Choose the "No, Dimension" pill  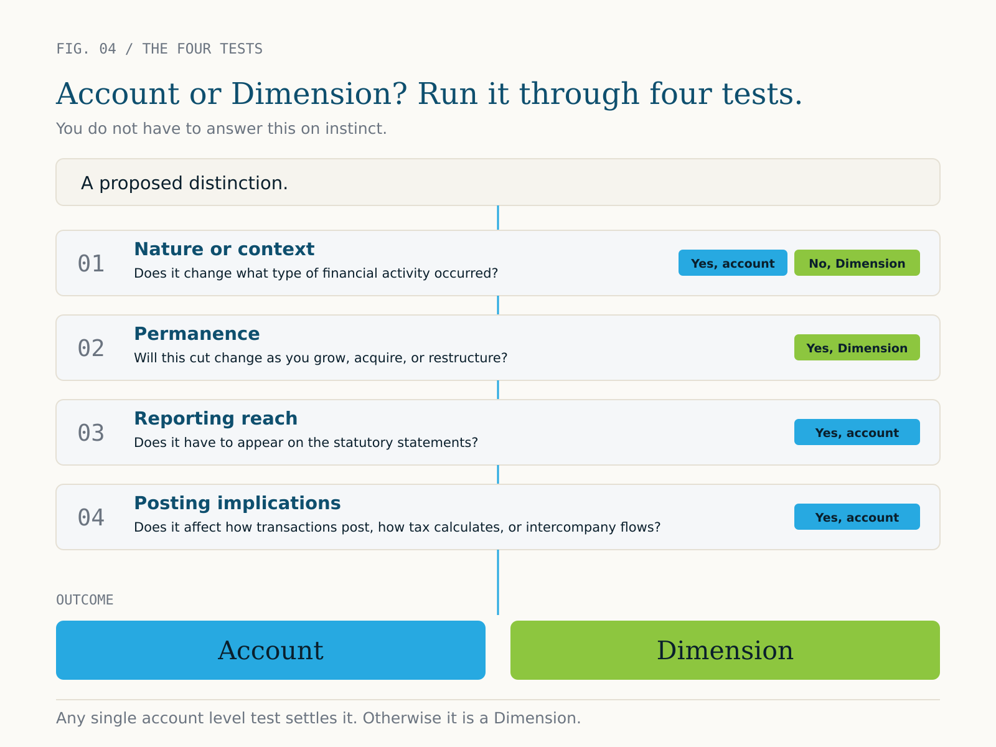click(x=857, y=263)
